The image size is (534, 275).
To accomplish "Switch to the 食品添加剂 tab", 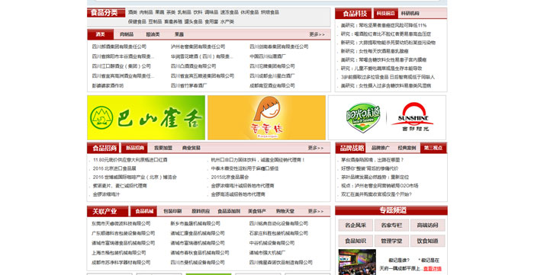I will (229, 211).
